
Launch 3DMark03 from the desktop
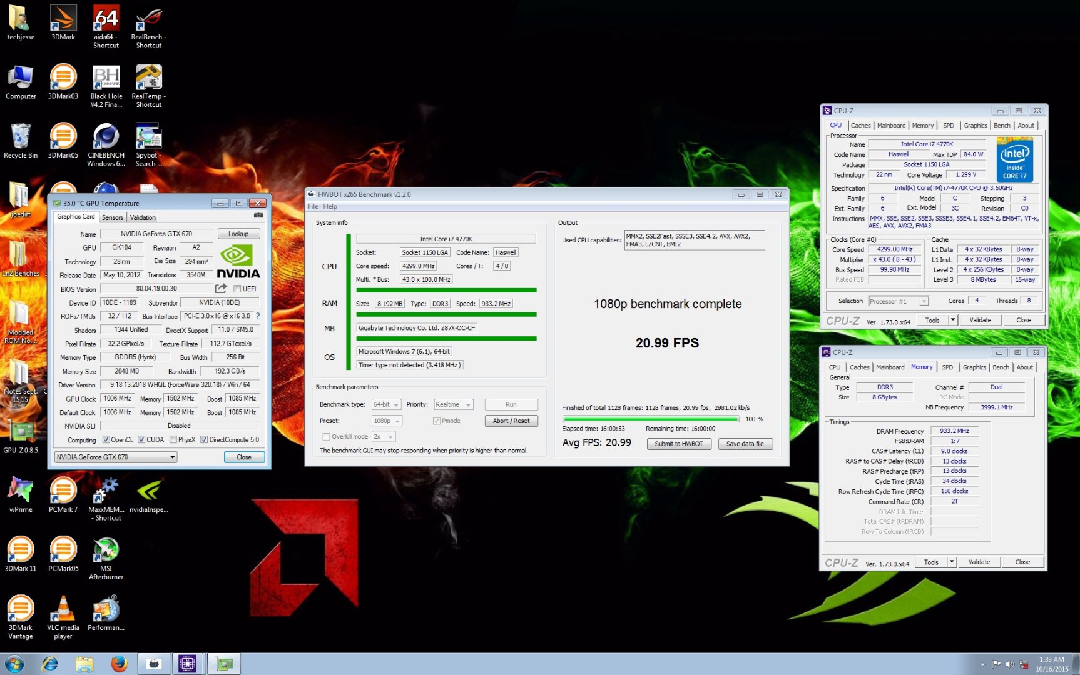point(63,82)
